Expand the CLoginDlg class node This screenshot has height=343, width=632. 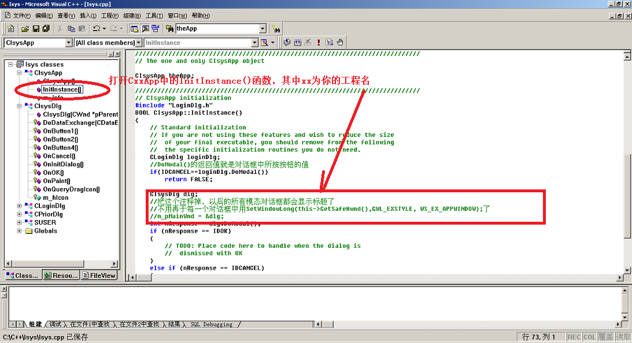(x=20, y=206)
